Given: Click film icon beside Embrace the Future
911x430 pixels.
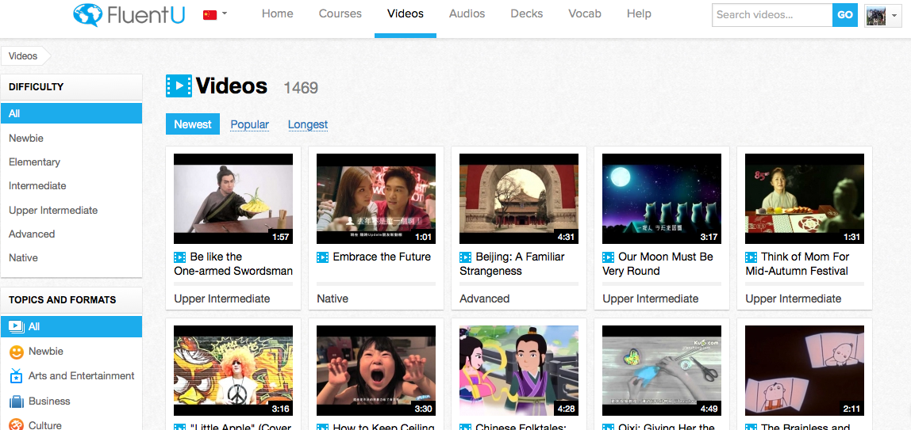Looking at the screenshot, I should [x=322, y=257].
